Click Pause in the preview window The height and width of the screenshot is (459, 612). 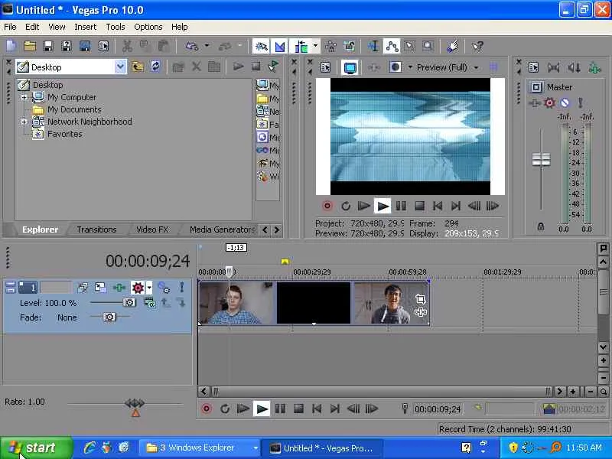tap(401, 206)
